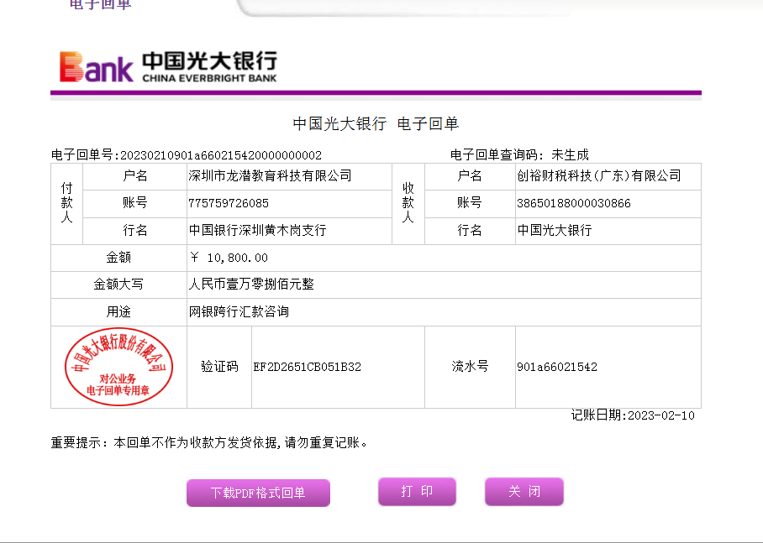Click the 打印 button

pos(417,492)
